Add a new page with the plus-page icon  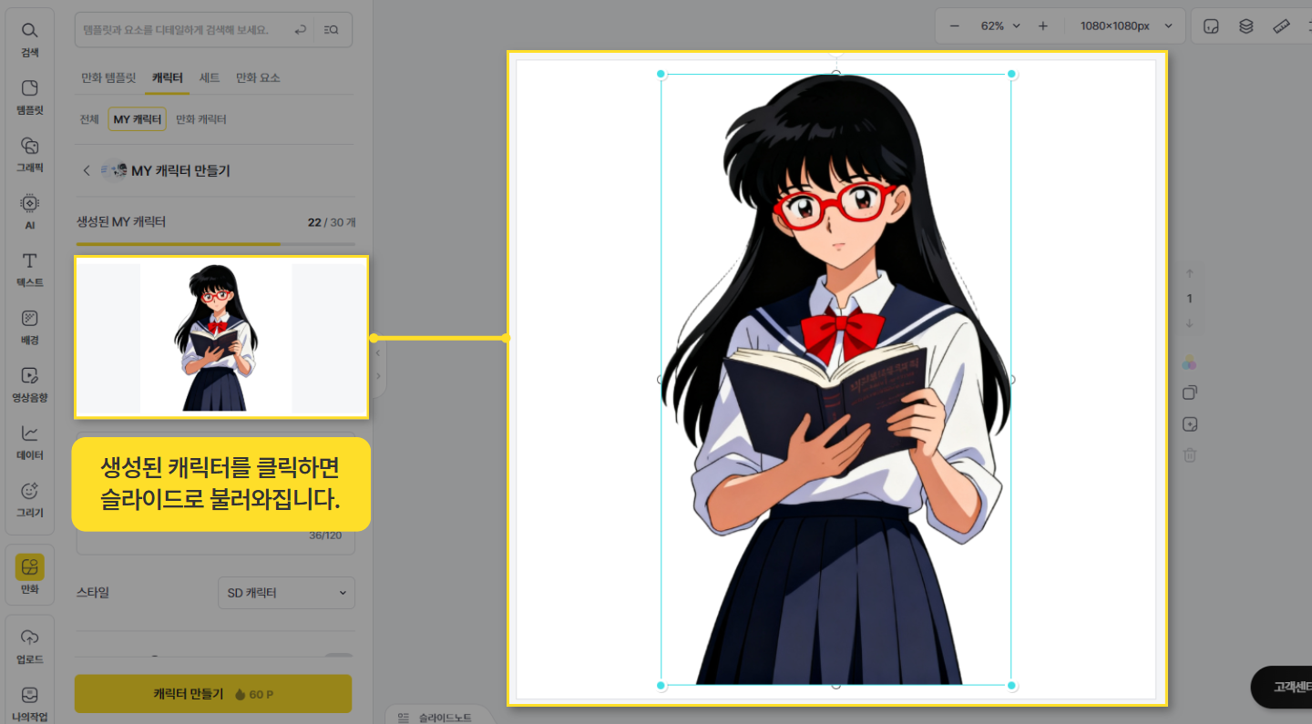(1189, 424)
